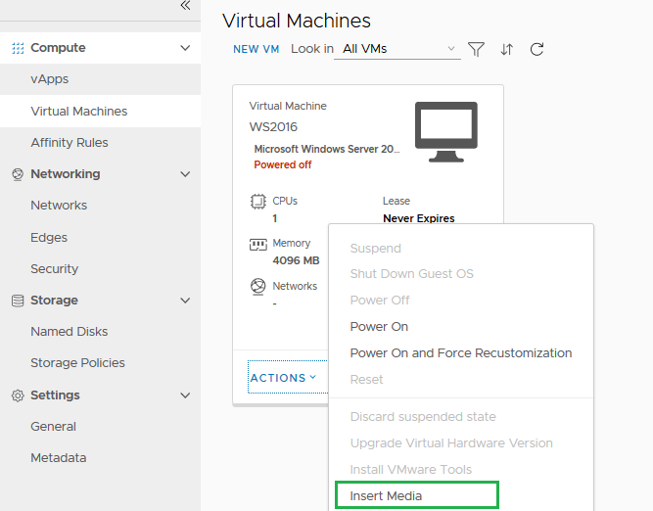This screenshot has width=653, height=511.
Task: Click the Storage database icon
Action: (x=18, y=301)
